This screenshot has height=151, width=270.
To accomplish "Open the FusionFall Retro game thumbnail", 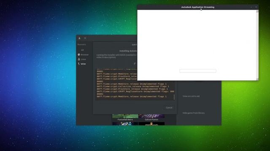I will (x=125, y=117).
